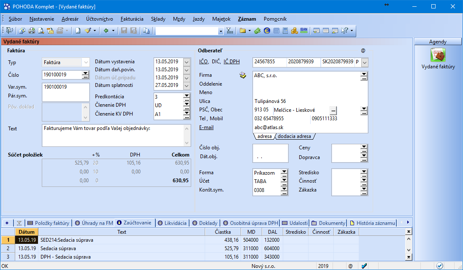Image resolution: width=463 pixels, height=270 pixels.
Task: Click the Vydané faktúry agenda icon
Action: click(438, 55)
